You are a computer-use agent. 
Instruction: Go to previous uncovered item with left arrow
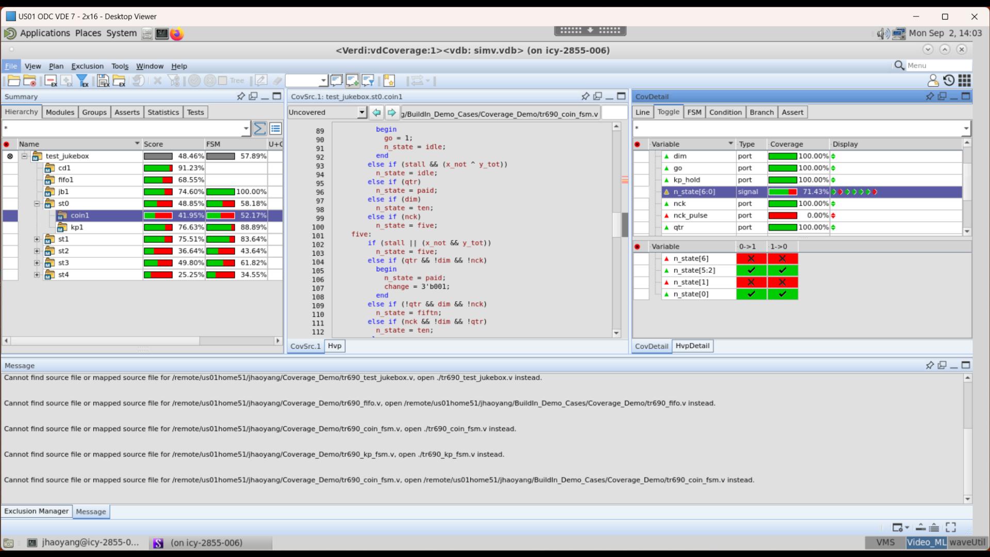tap(376, 112)
